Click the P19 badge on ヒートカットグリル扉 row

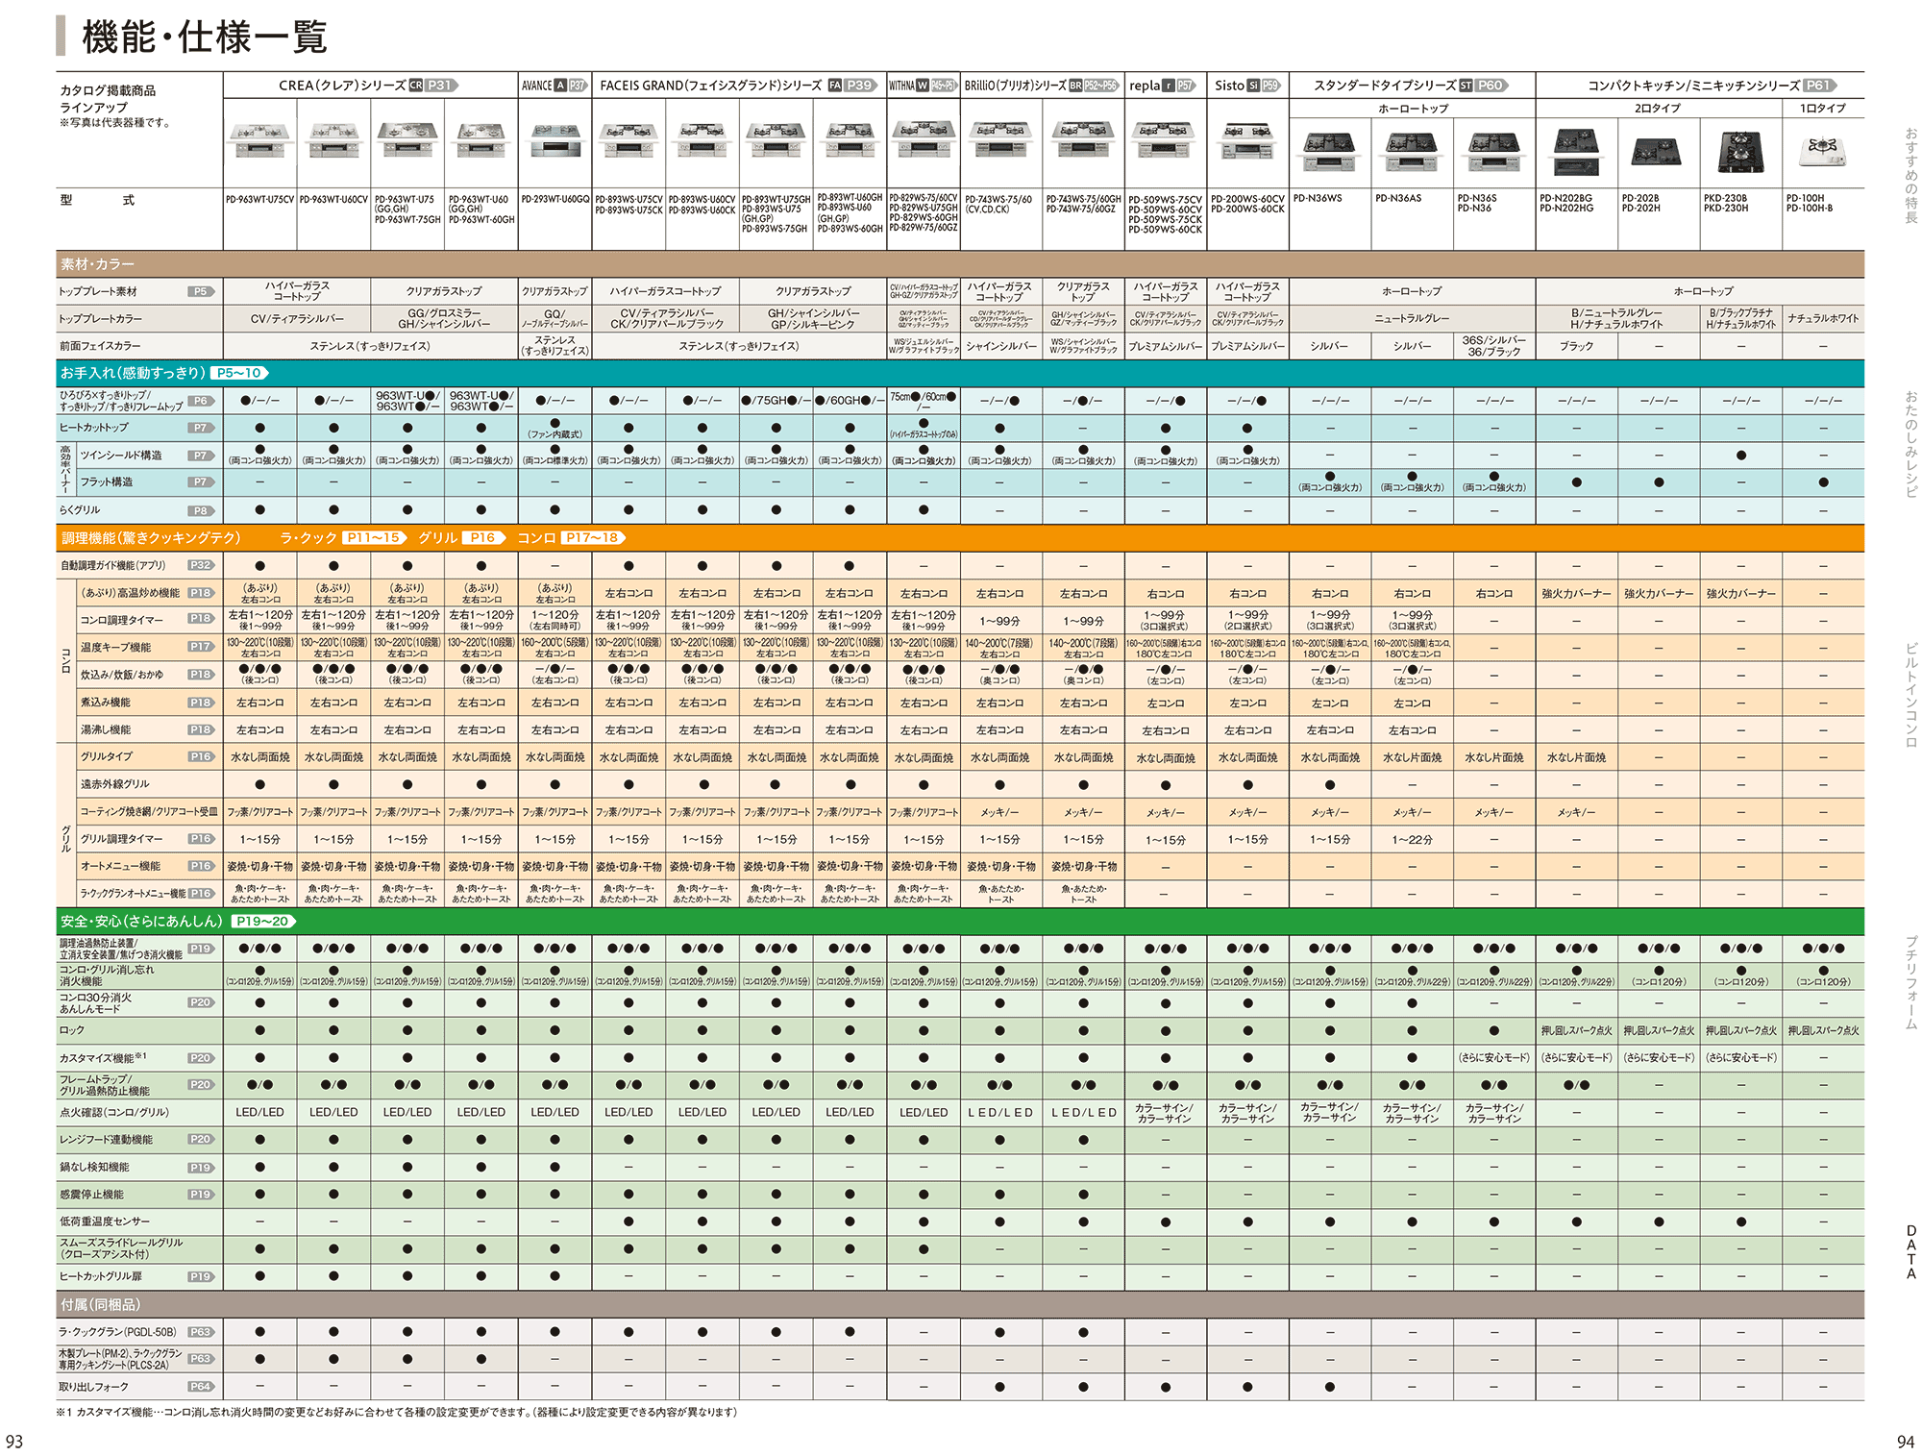[x=201, y=1277]
